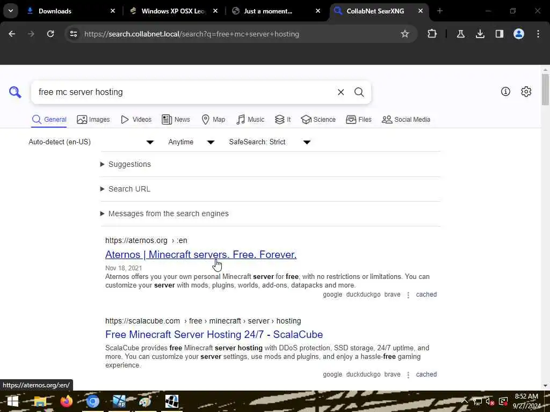Open the Auto-detect (en-US) language dropdown
550x412 pixels.
click(91, 142)
